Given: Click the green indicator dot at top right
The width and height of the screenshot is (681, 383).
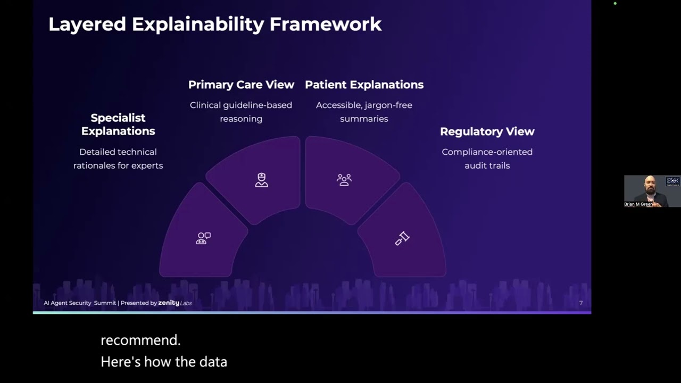Looking at the screenshot, I should tap(615, 4).
